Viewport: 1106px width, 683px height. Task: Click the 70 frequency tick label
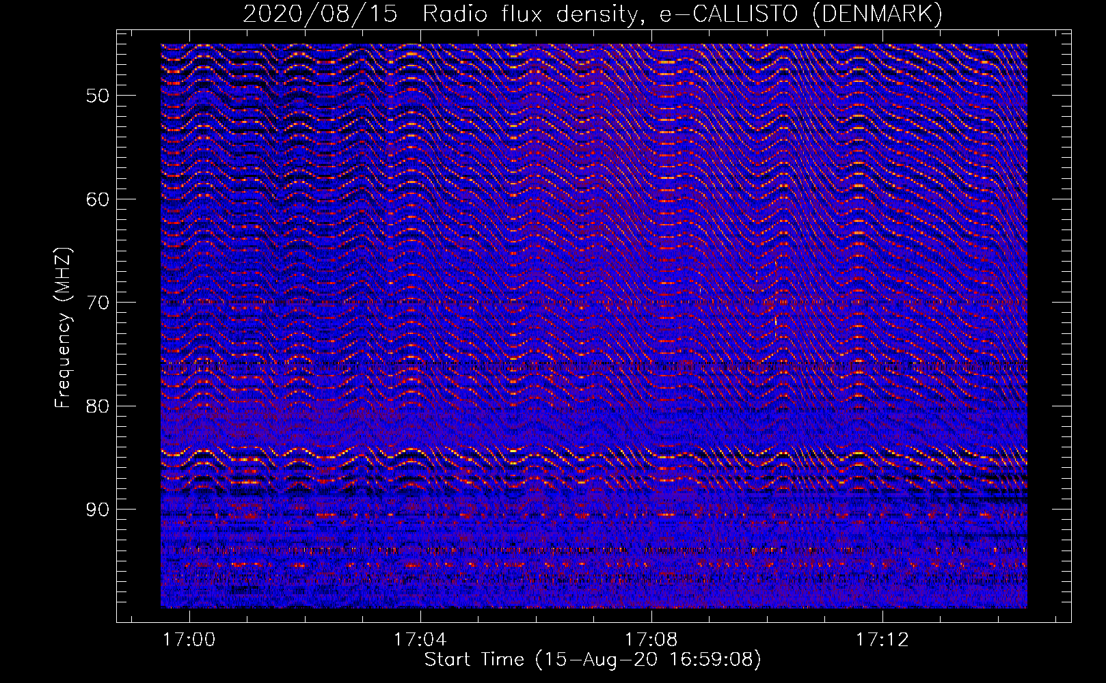click(98, 302)
